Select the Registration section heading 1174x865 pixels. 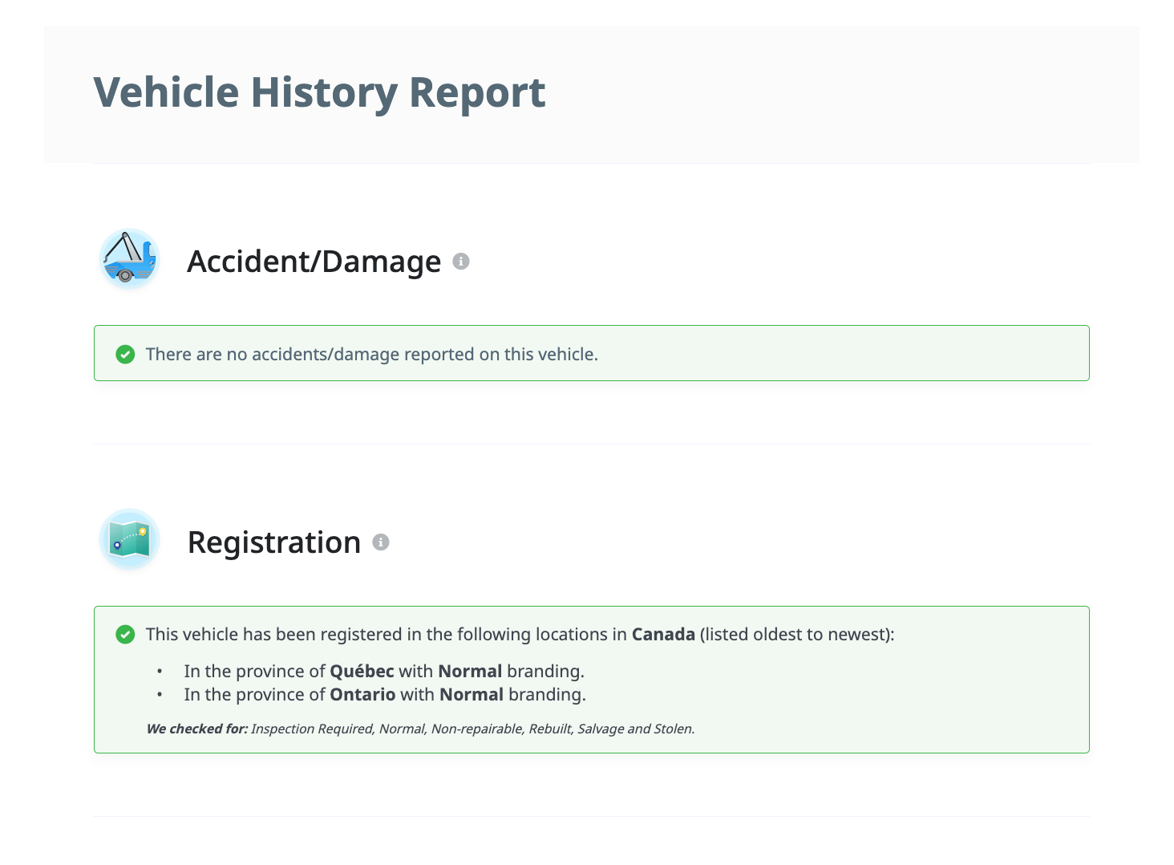click(273, 542)
